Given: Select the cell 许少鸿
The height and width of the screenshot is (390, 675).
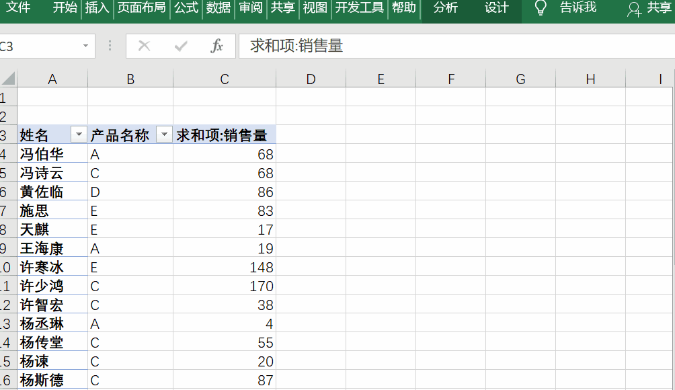Looking at the screenshot, I should click(x=52, y=286).
